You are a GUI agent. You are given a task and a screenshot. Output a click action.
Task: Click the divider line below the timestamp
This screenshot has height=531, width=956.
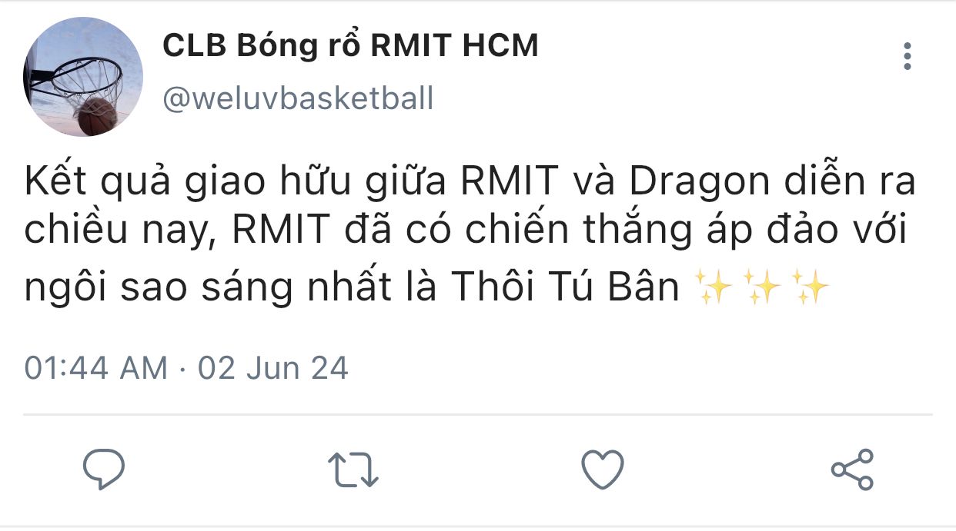point(478,414)
